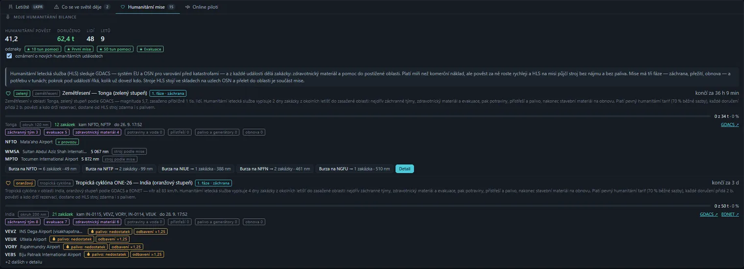Screen dimensions: 744x269
Task: Click the První mise badge
Action: point(79,49)
